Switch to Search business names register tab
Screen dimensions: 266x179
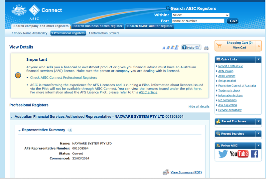(x=98, y=26)
